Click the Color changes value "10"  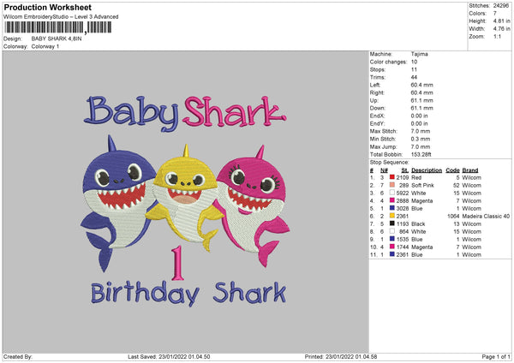point(414,62)
